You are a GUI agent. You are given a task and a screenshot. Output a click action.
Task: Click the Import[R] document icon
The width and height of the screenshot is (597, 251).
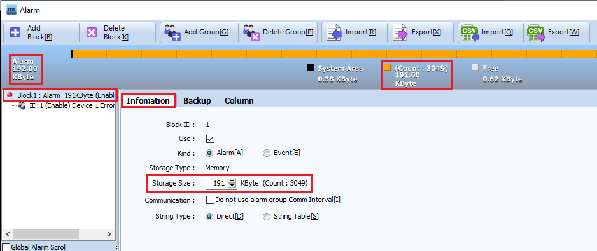(334, 32)
